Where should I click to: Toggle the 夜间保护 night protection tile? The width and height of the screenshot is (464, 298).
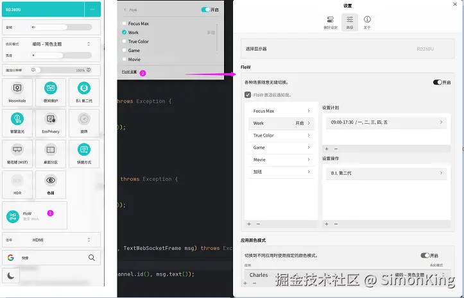51,92
